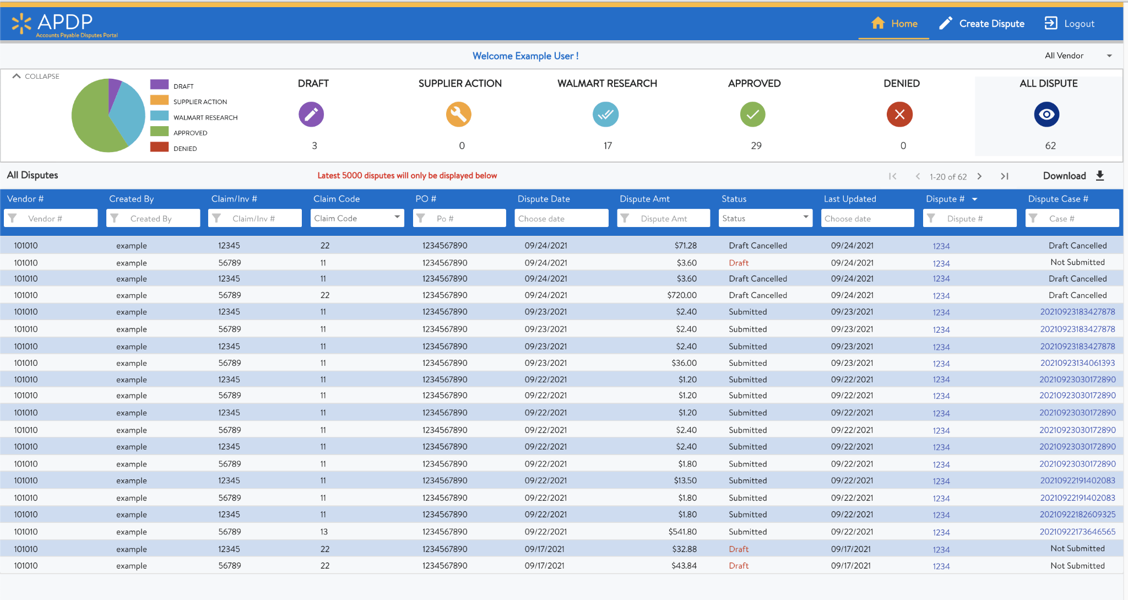Click the Denied red X icon
Screen dimensions: 1128x600
click(899, 115)
